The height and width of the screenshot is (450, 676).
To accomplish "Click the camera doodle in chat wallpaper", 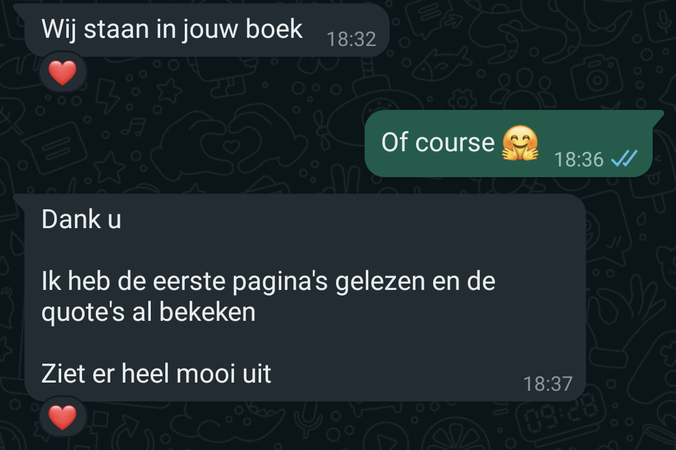I will click(x=597, y=78).
